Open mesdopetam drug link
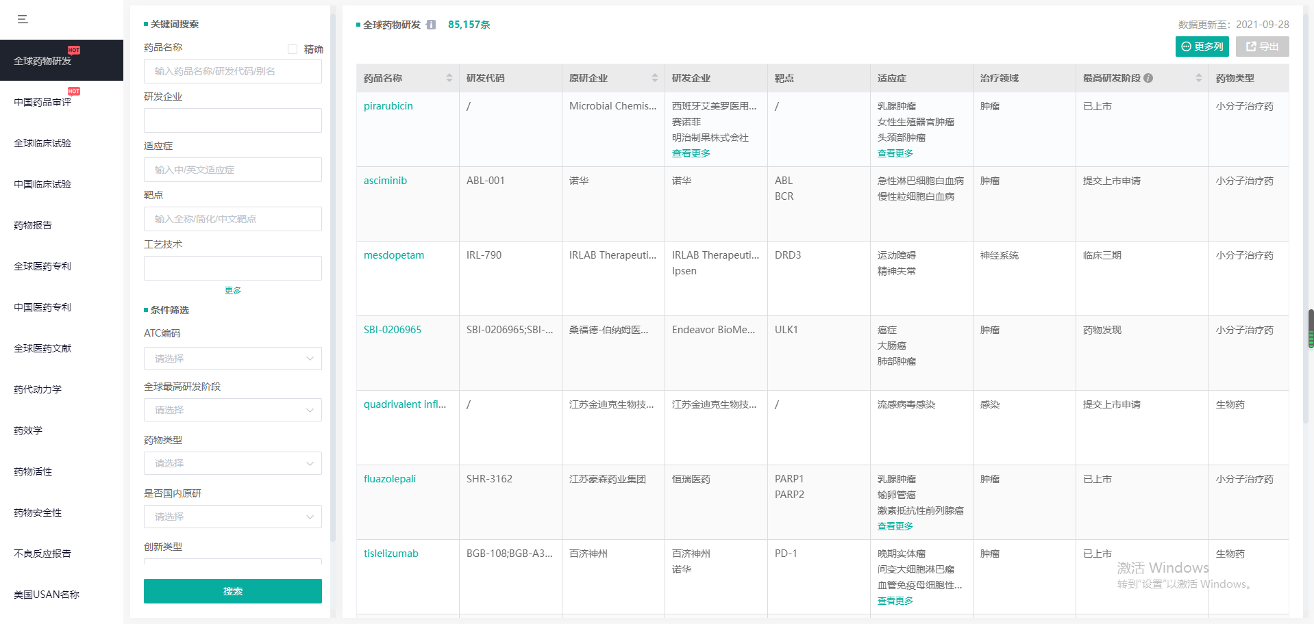Viewport: 1314px width, 624px height. point(394,255)
